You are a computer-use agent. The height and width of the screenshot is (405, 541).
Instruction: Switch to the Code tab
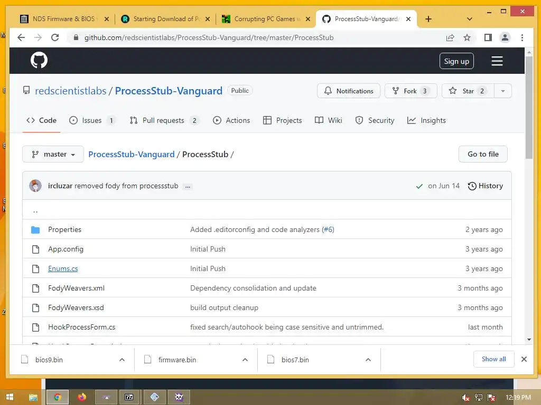point(41,121)
